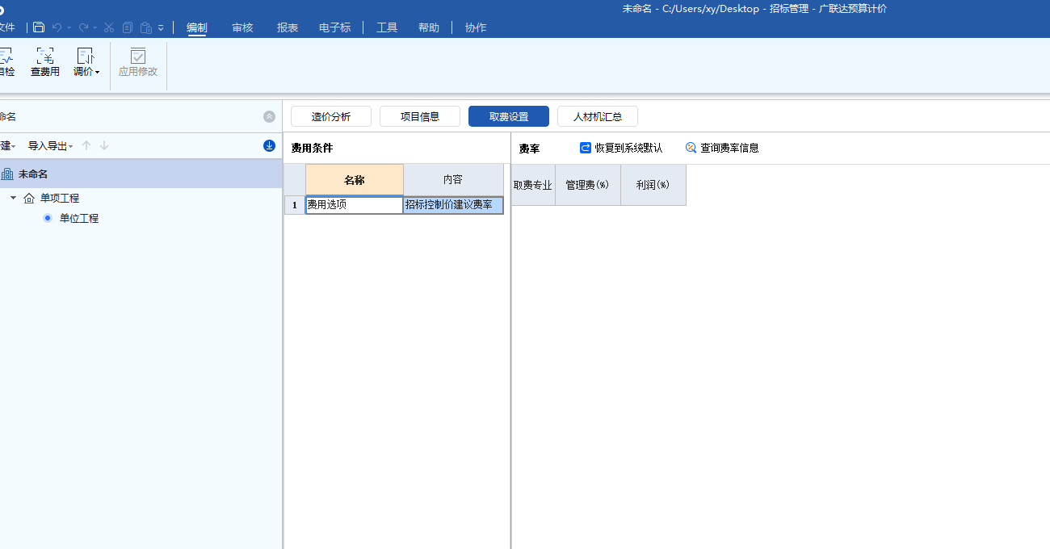
Task: Open the 导入导出 dropdown
Action: click(50, 145)
